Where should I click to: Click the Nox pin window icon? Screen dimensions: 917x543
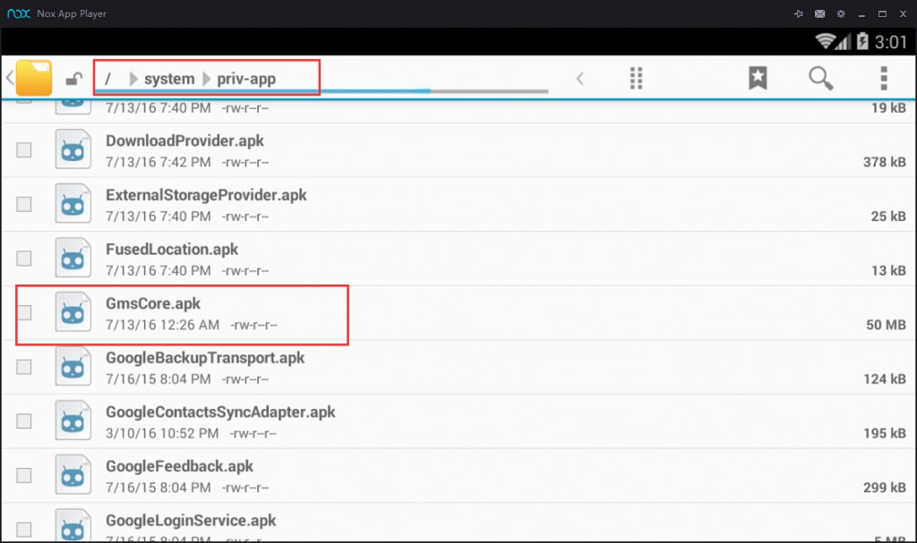pos(798,14)
